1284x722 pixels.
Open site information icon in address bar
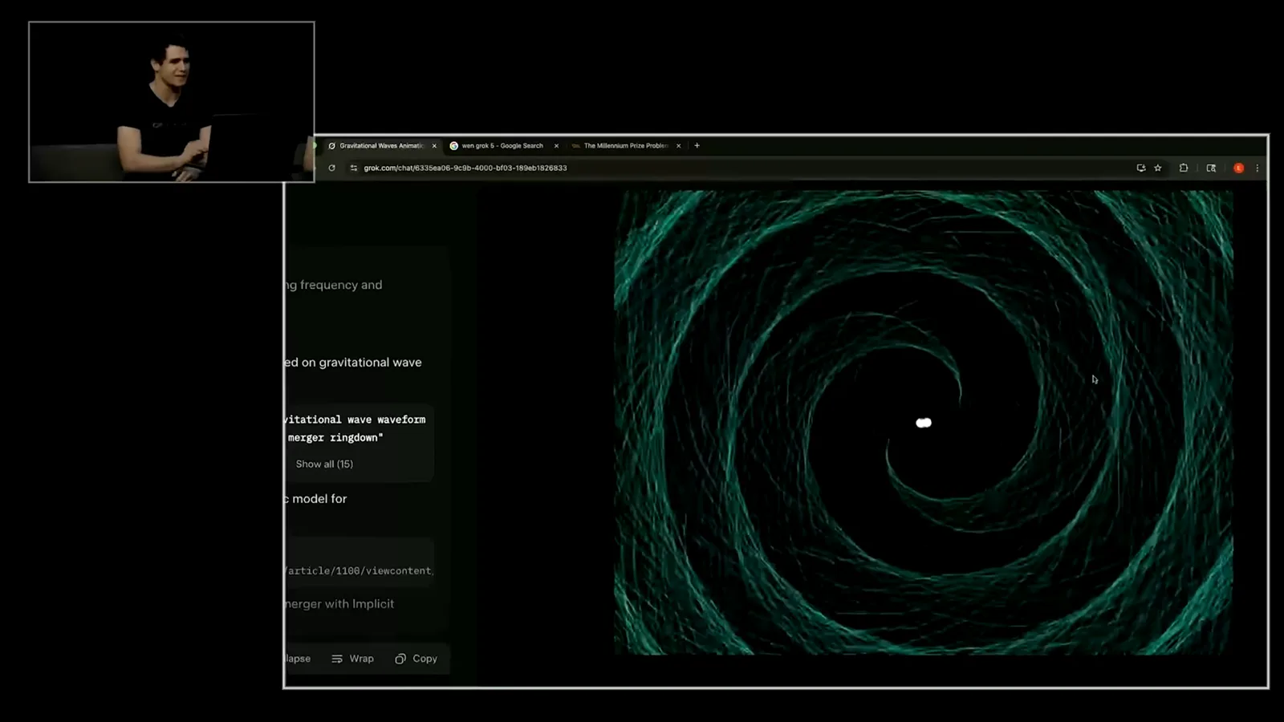click(353, 168)
